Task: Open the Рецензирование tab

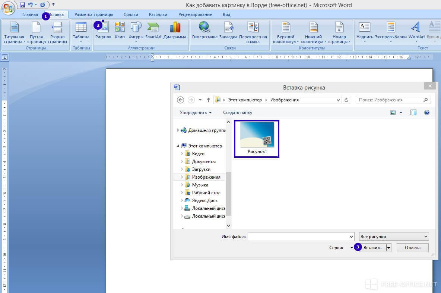Action: 195,14
